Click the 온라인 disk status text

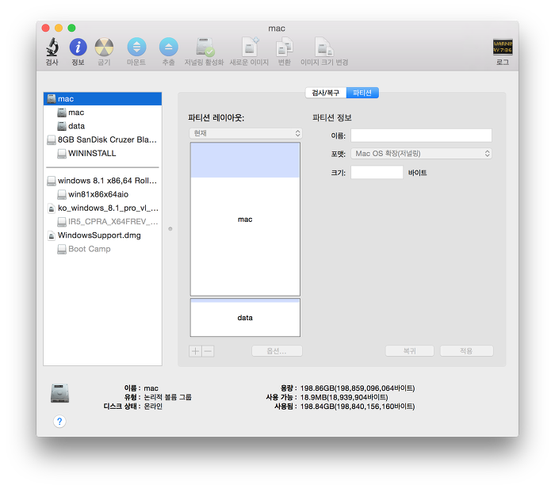tap(153, 407)
